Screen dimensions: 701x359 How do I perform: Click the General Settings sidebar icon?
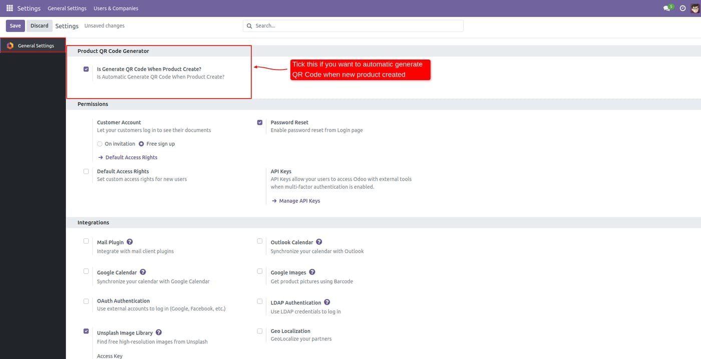(x=10, y=46)
